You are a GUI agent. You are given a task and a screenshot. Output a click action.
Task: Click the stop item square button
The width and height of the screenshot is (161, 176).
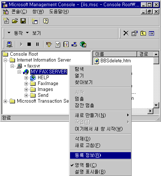(29, 44)
